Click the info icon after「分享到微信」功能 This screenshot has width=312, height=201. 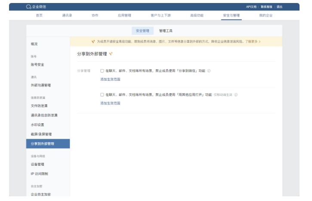[209, 71]
